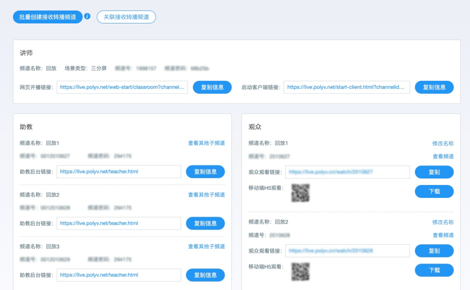The image size is (470, 290).
Task: Download the 回放2 mobile H5 QR code
Action: [x=434, y=270]
